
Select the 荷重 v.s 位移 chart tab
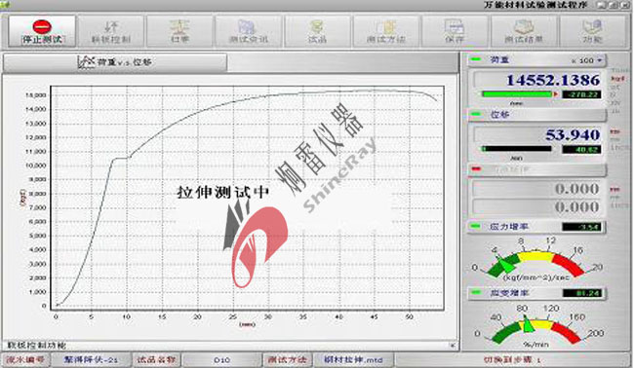pos(115,62)
